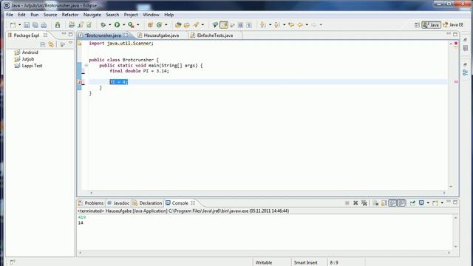Click the Open Type toolbar icon

click(x=178, y=25)
